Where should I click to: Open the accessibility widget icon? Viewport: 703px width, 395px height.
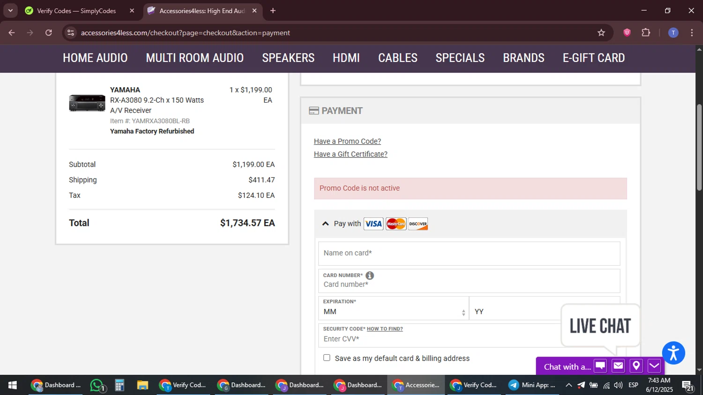click(x=673, y=353)
